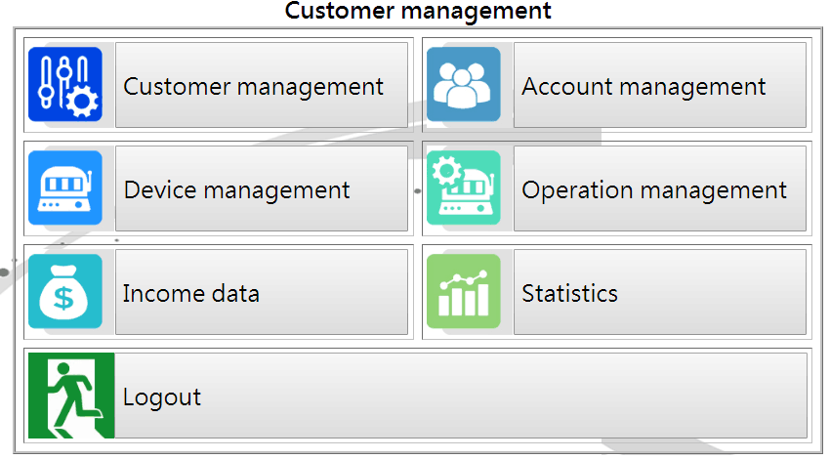The width and height of the screenshot is (830, 459).
Task: Click the Account management people icon
Action: click(463, 84)
